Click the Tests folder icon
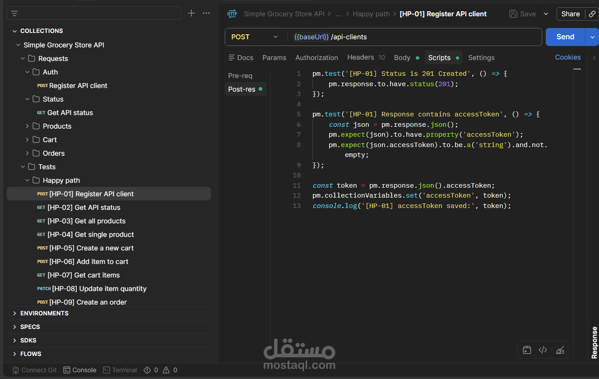599x379 pixels. [x=32, y=167]
